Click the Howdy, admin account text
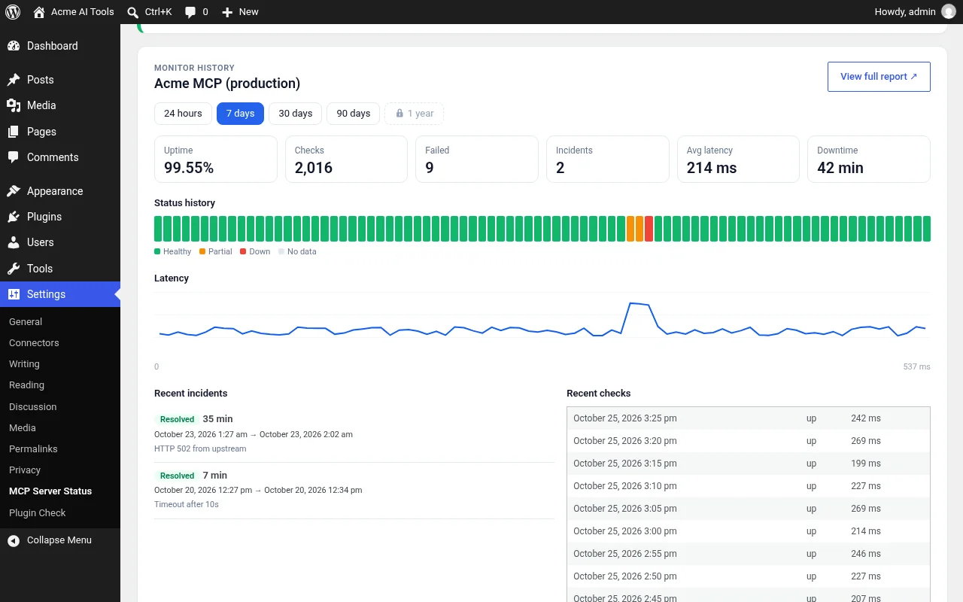The height and width of the screenshot is (602, 963). pyautogui.click(x=905, y=12)
